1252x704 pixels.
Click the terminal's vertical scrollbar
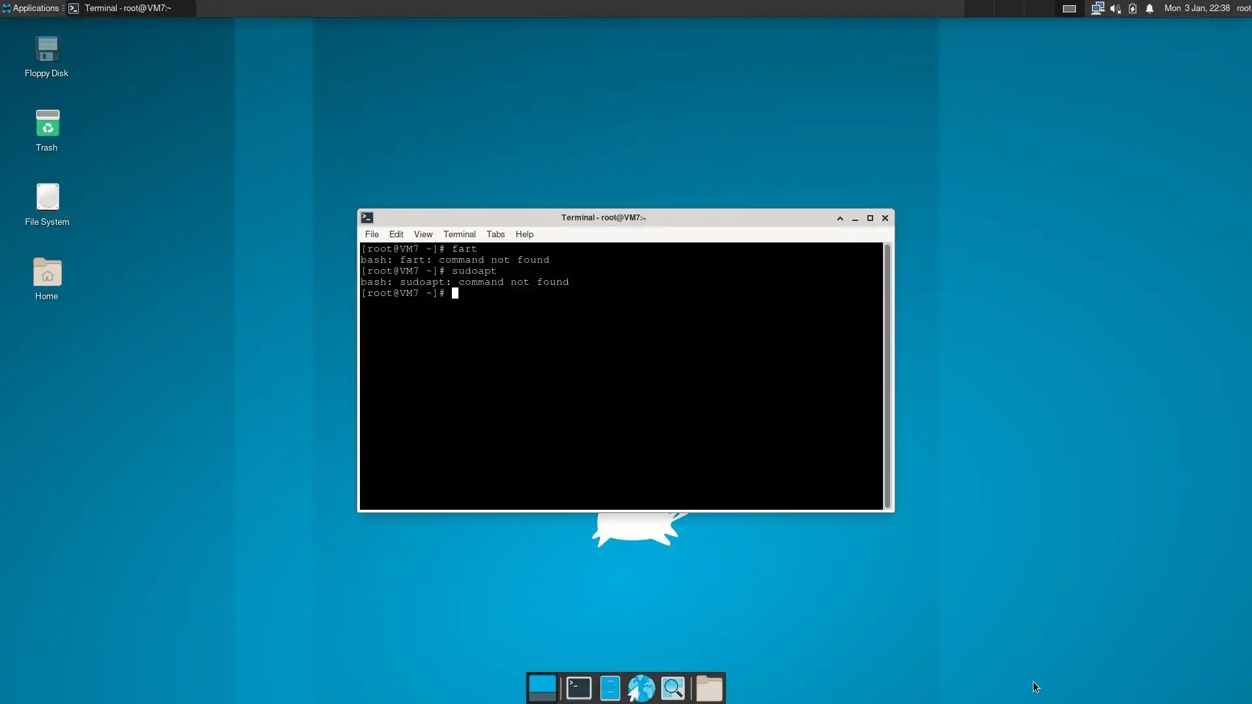(887, 375)
